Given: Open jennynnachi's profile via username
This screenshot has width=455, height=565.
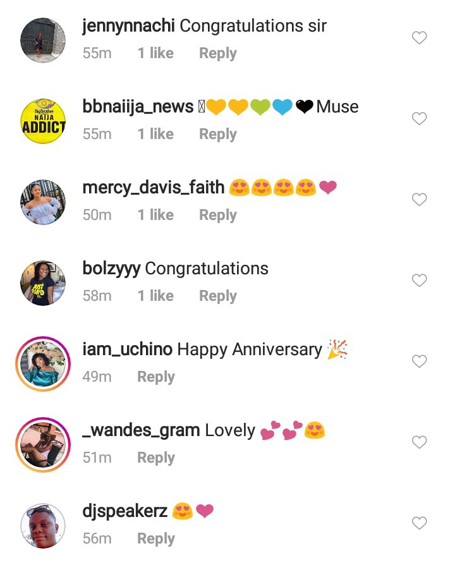Looking at the screenshot, I should pyautogui.click(x=129, y=26).
